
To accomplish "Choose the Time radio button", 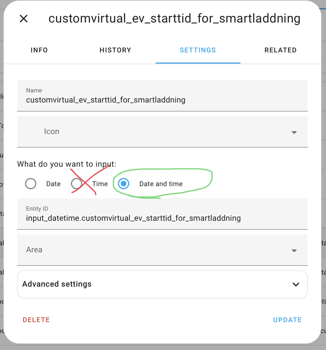I will [x=76, y=184].
